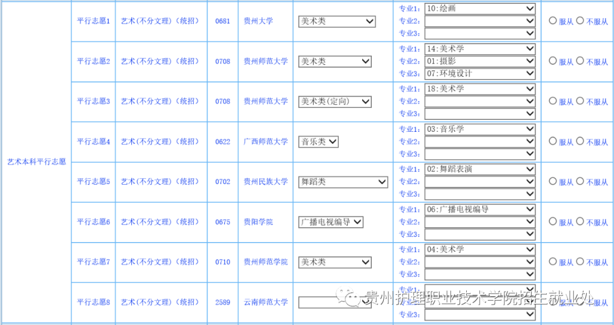Expand 音乐类 dropdown for 广西师范大学

coord(318,141)
